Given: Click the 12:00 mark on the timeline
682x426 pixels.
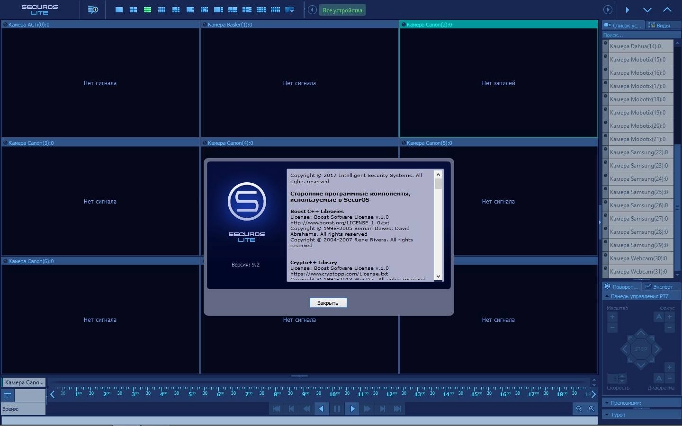Looking at the screenshot, I should [x=391, y=394].
